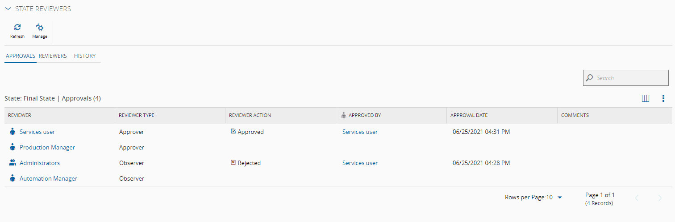Click the Services user person icon
Viewport: 675px width, 222px height.
click(12, 132)
